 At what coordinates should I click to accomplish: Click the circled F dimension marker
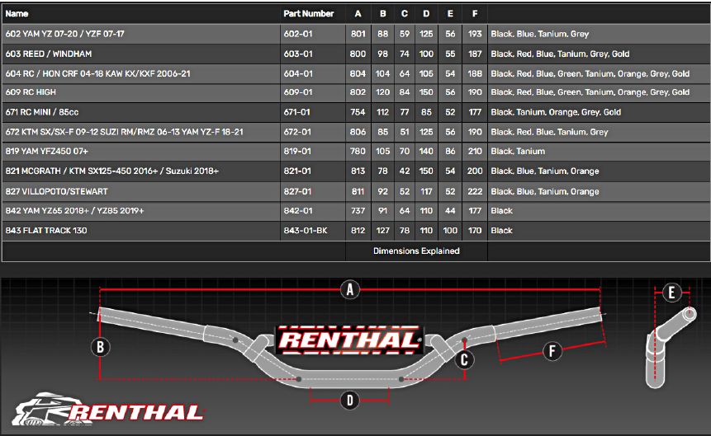tap(552, 351)
